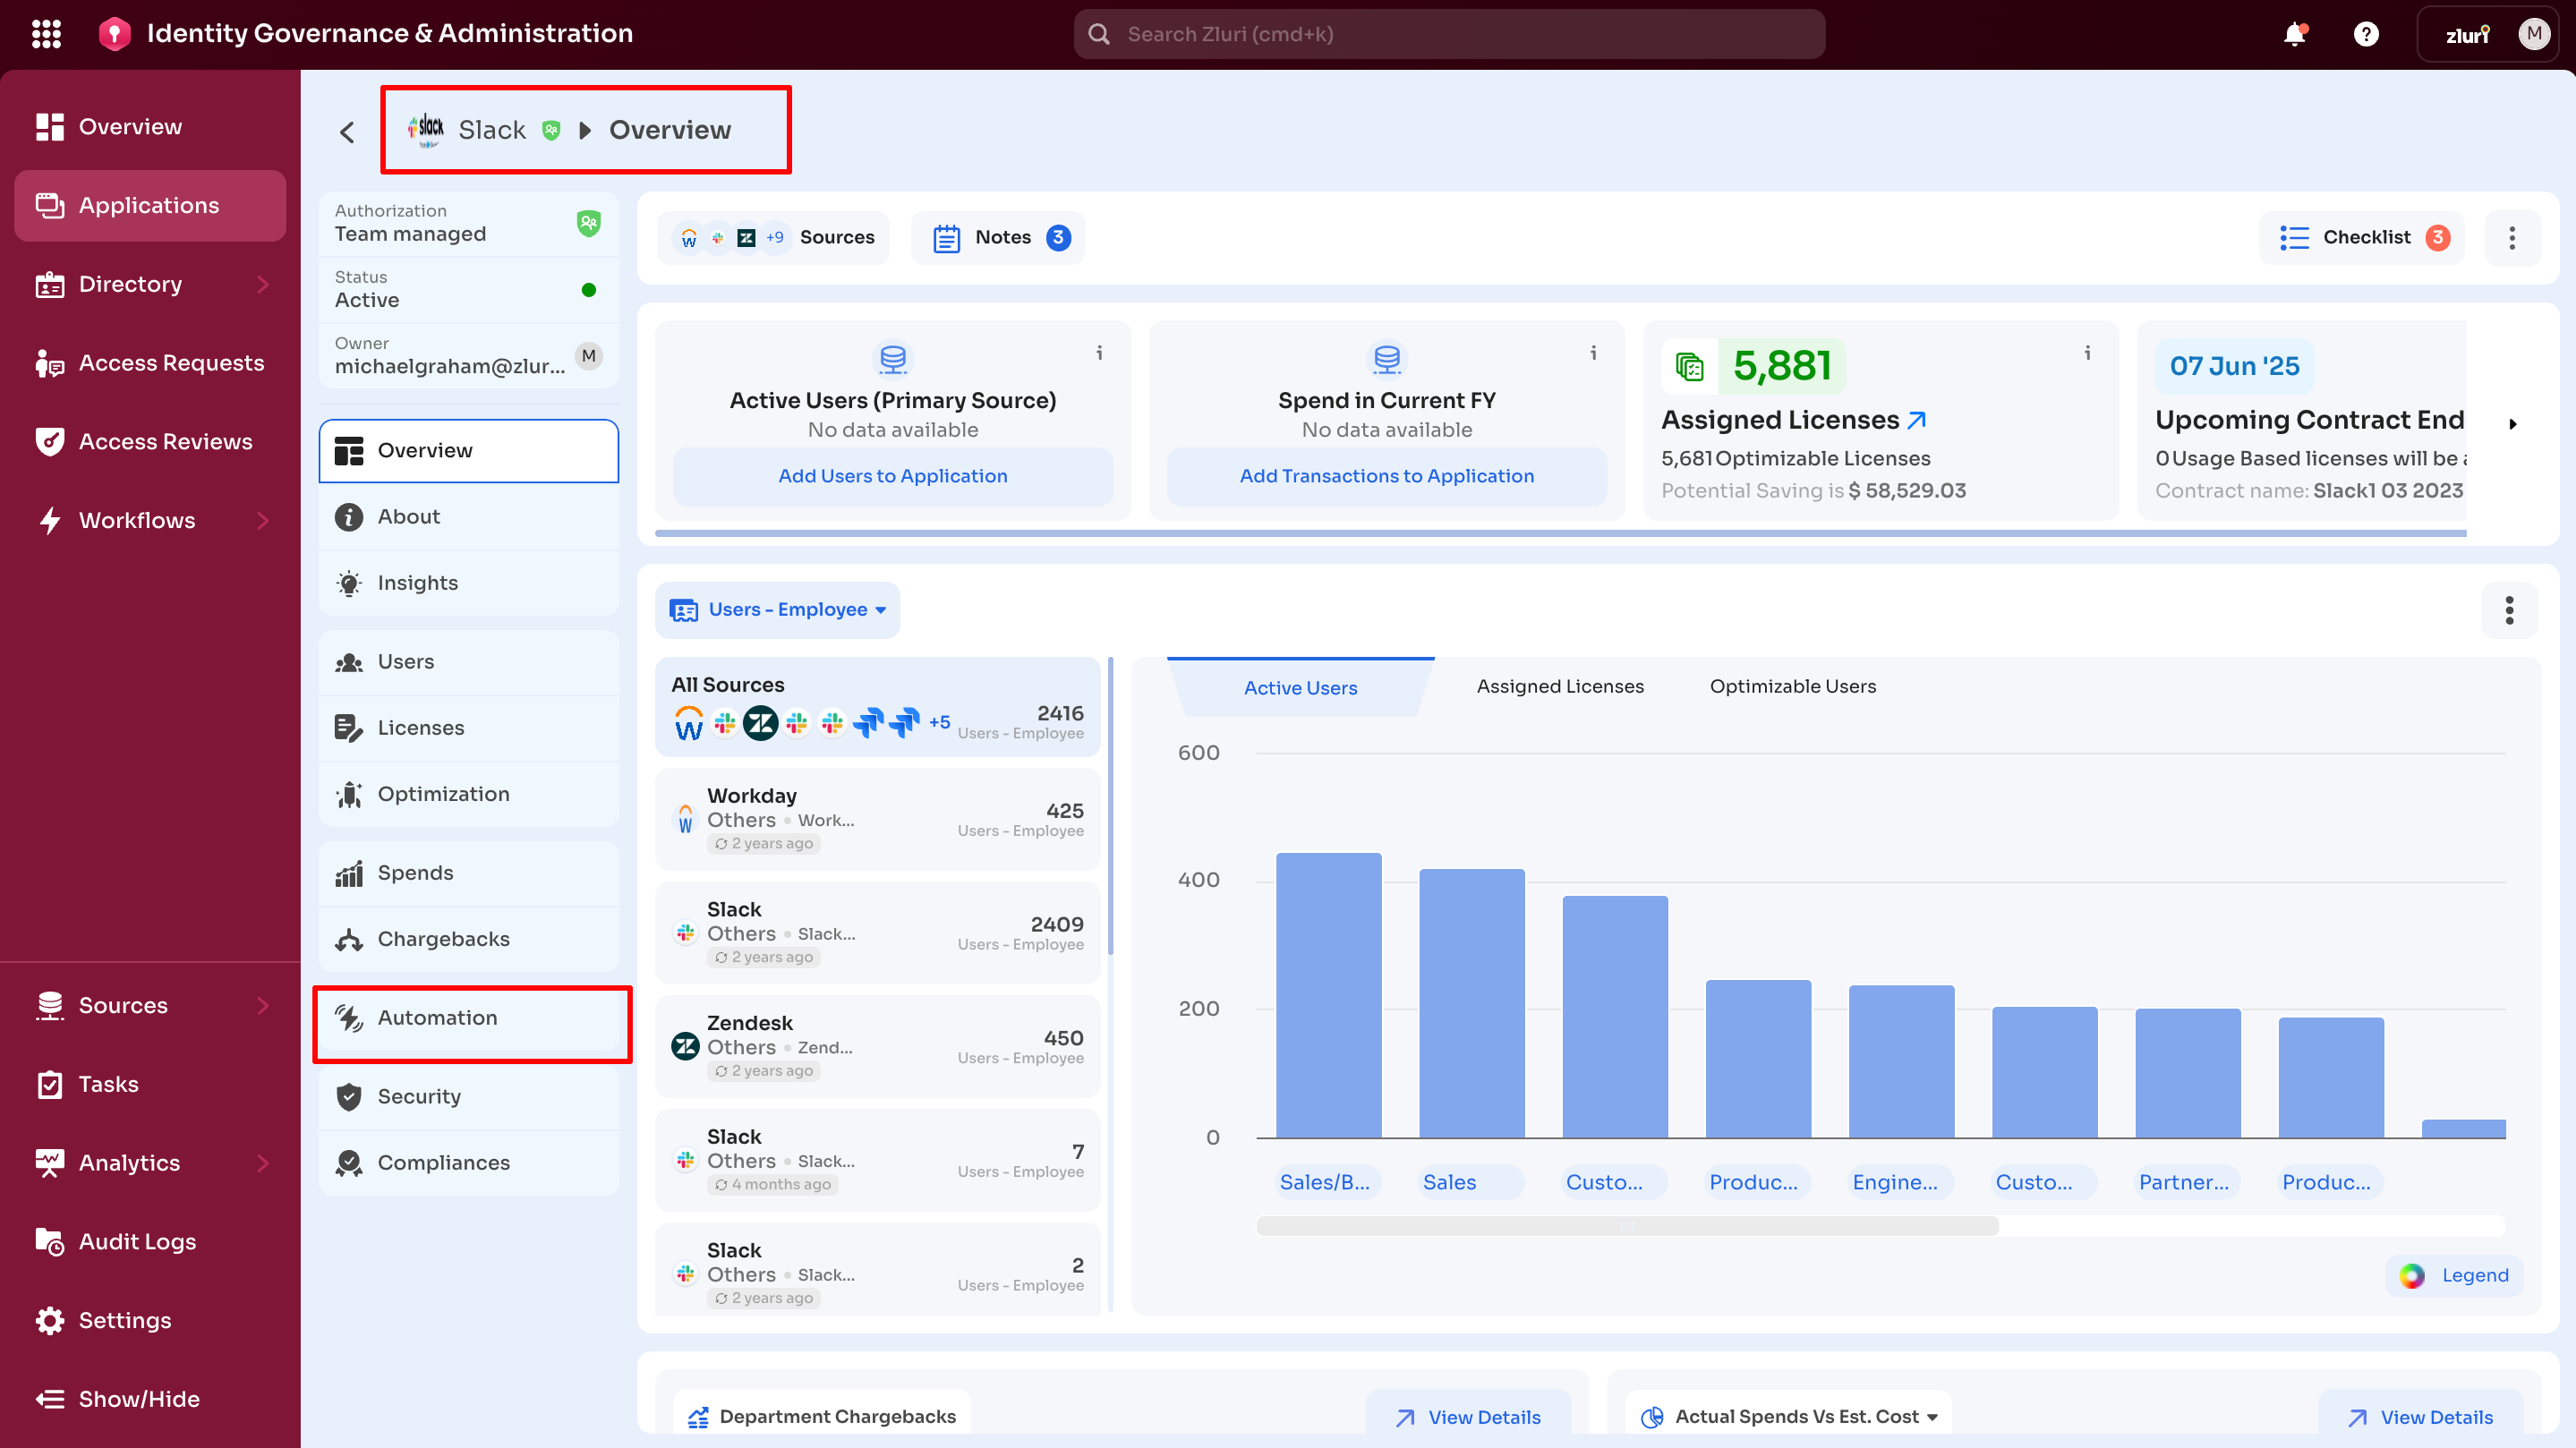
Task: Click the chart horizontal scrollbar
Action: 1627,1226
